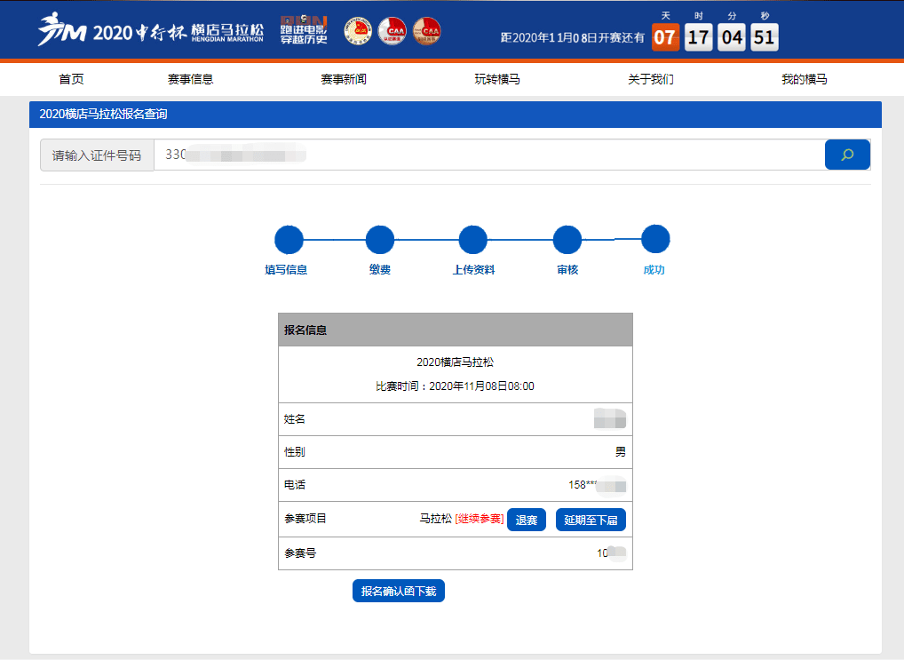Click the 上传资料 step label
Image resolution: width=904 pixels, height=660 pixels.
[x=473, y=269]
